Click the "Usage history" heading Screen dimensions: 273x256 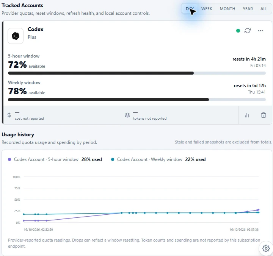coord(18,134)
